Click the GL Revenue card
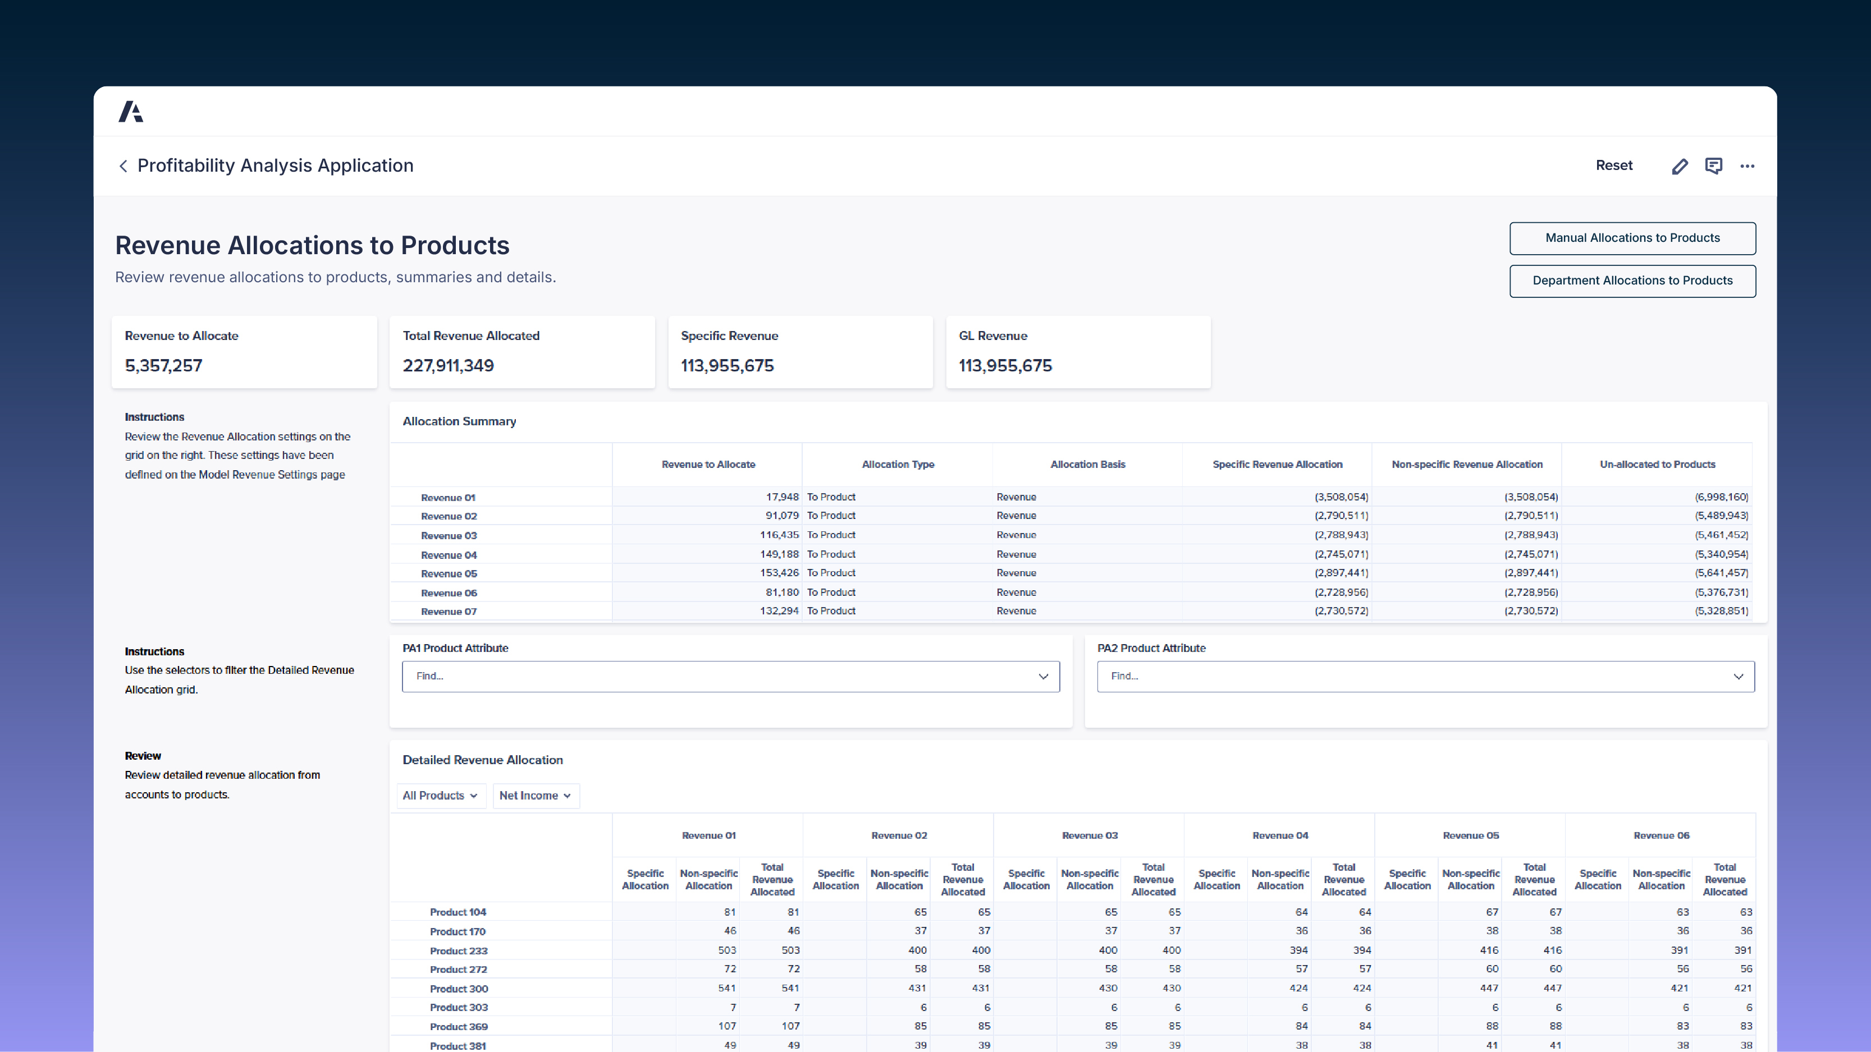 (x=1078, y=352)
